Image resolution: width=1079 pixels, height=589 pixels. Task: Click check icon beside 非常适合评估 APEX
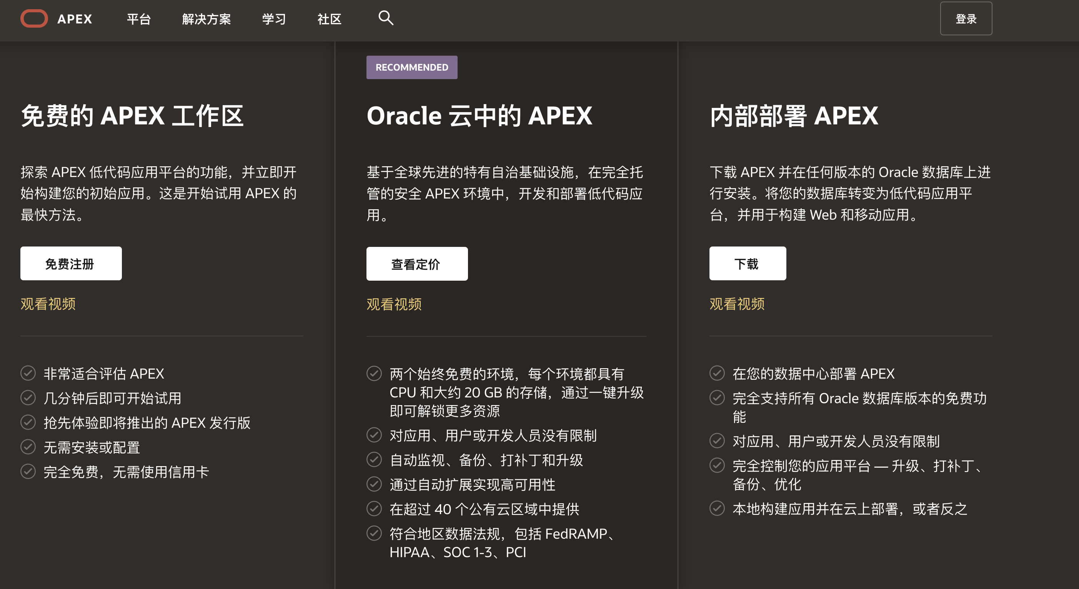tap(28, 373)
